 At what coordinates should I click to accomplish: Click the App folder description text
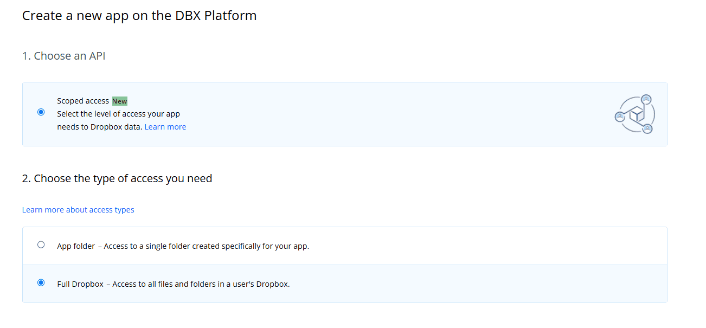click(183, 246)
